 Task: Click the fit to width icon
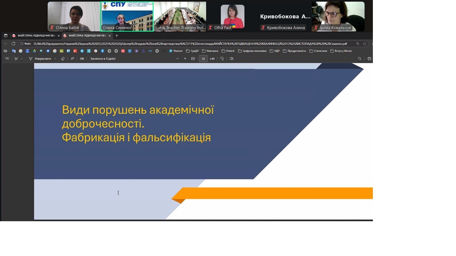click(x=193, y=58)
